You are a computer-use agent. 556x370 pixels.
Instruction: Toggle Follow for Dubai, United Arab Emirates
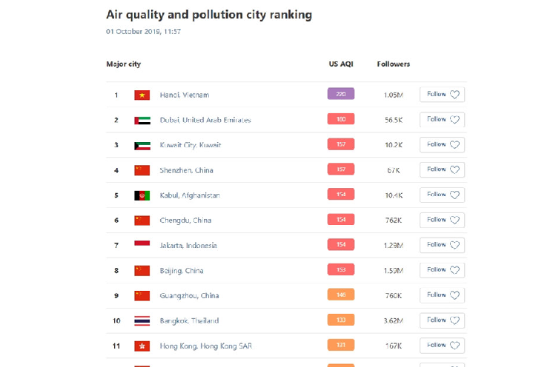point(443,119)
